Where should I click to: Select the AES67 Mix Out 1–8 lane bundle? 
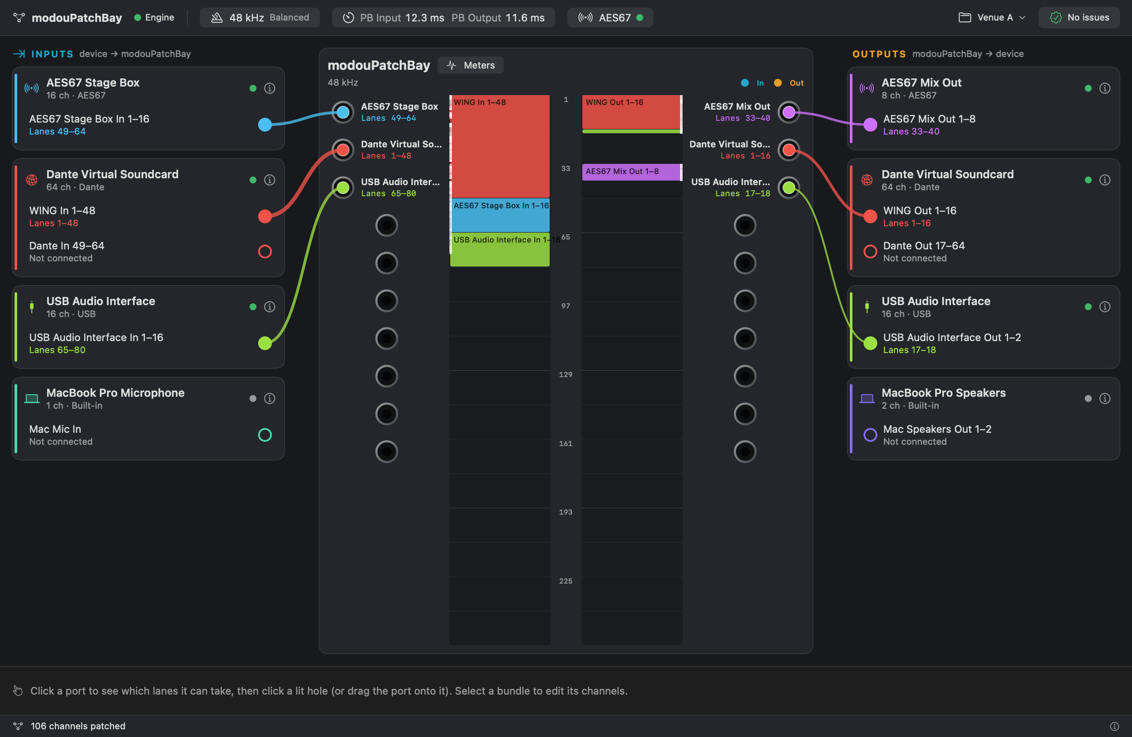(x=632, y=172)
